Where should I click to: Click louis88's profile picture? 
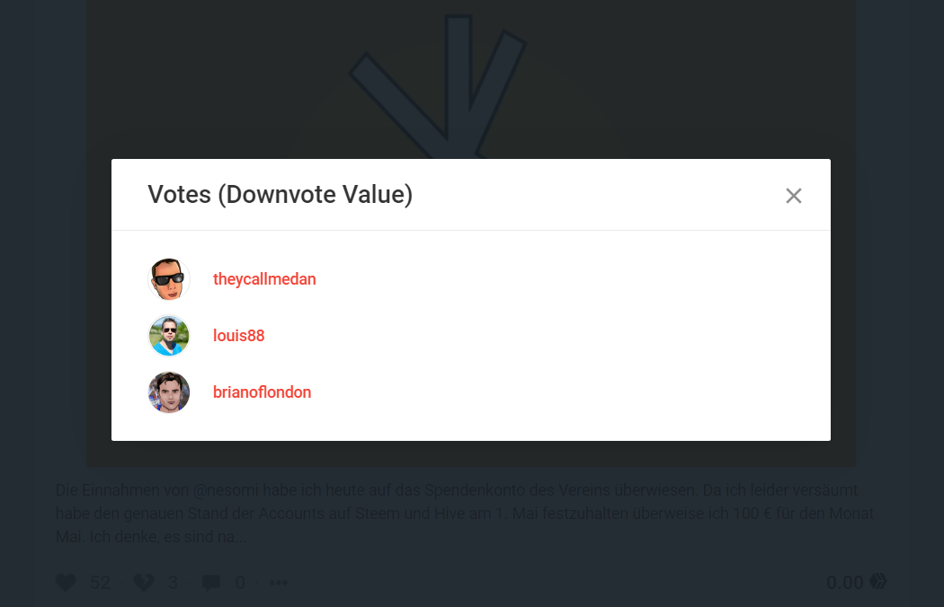169,336
